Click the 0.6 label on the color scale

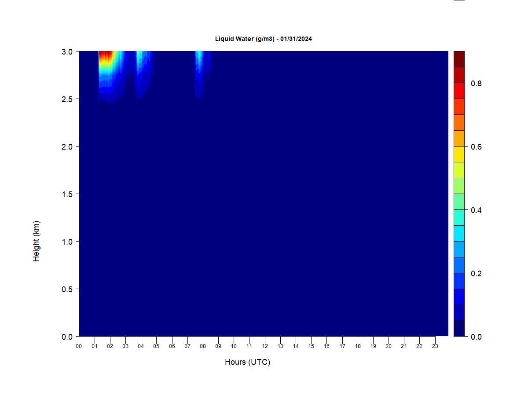tap(476, 147)
